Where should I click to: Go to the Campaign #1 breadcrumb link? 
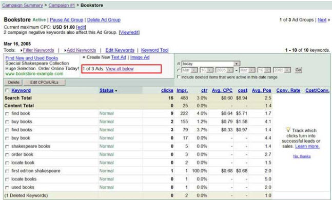[62, 5]
